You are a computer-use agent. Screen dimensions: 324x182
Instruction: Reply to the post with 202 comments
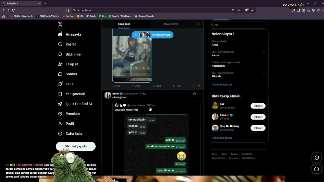coord(116,86)
